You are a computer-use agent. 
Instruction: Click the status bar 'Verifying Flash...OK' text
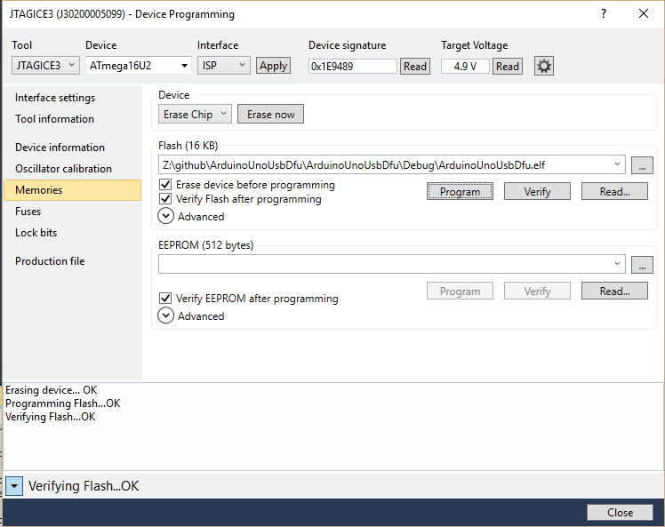(x=84, y=486)
